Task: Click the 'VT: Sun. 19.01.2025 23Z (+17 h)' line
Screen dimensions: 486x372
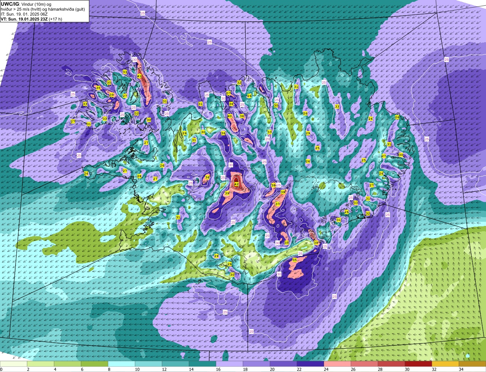Action: point(32,19)
